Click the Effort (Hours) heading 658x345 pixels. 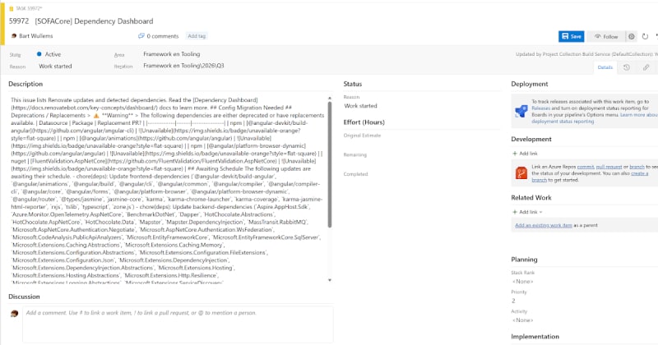pos(364,122)
